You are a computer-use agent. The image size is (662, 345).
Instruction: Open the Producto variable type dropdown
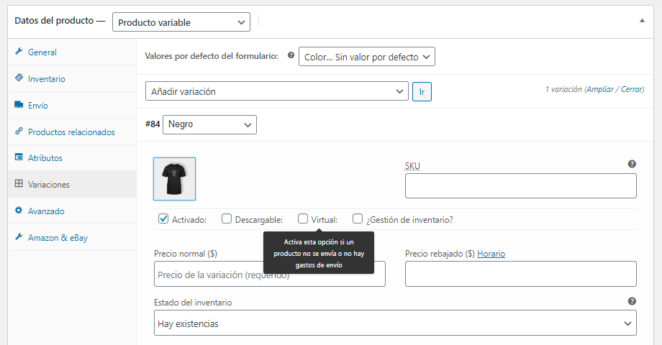[181, 22]
